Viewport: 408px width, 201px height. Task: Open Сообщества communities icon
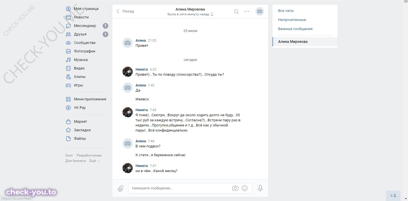pos(68,43)
